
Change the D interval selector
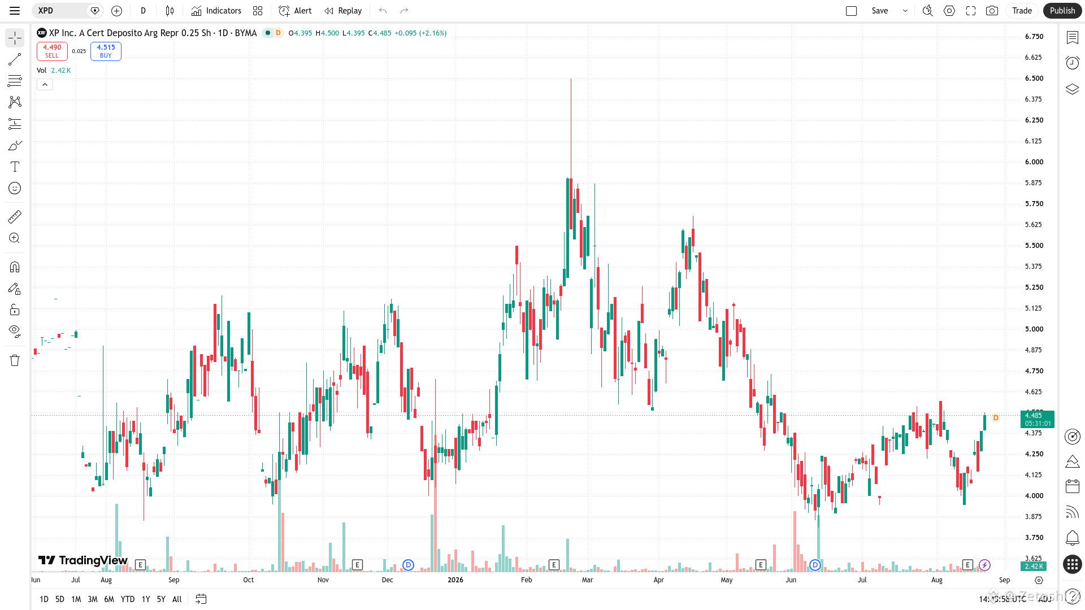pos(144,11)
